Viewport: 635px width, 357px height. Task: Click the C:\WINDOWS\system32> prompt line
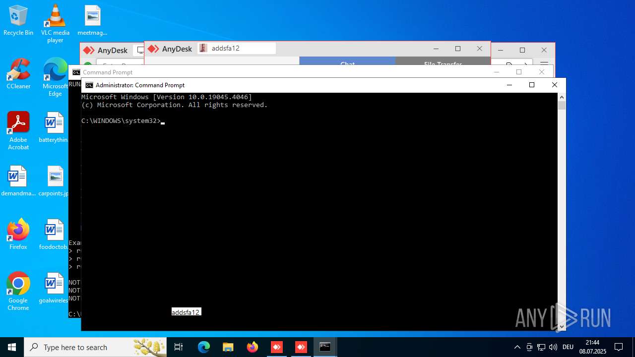121,121
